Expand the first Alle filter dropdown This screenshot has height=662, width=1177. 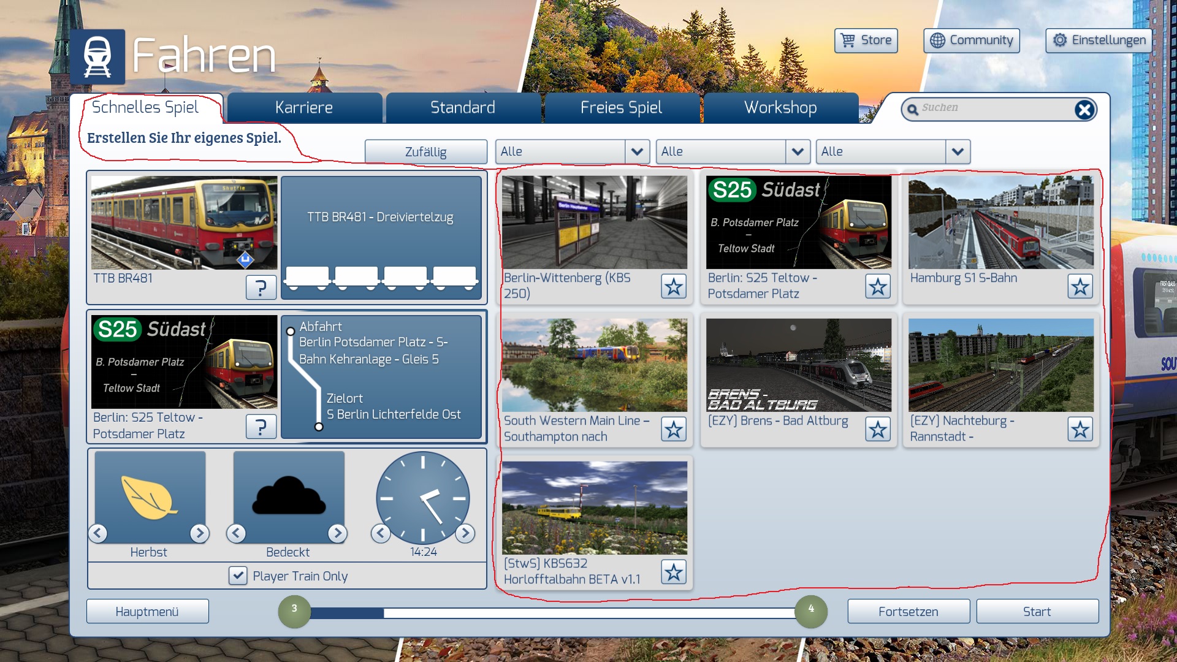coord(637,151)
